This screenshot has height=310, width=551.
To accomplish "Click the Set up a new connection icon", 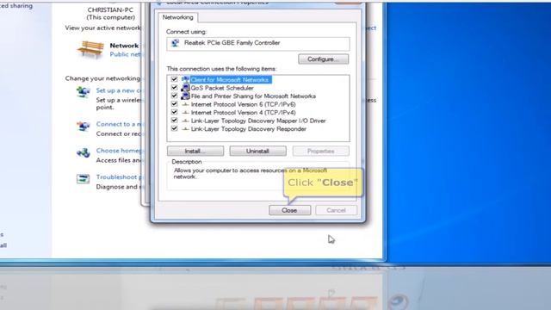I will click(x=84, y=92).
